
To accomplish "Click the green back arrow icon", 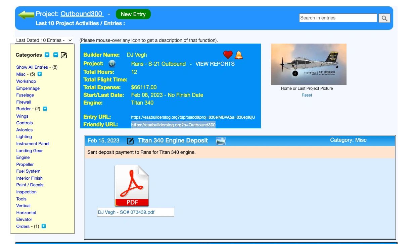I will coord(26,14).
